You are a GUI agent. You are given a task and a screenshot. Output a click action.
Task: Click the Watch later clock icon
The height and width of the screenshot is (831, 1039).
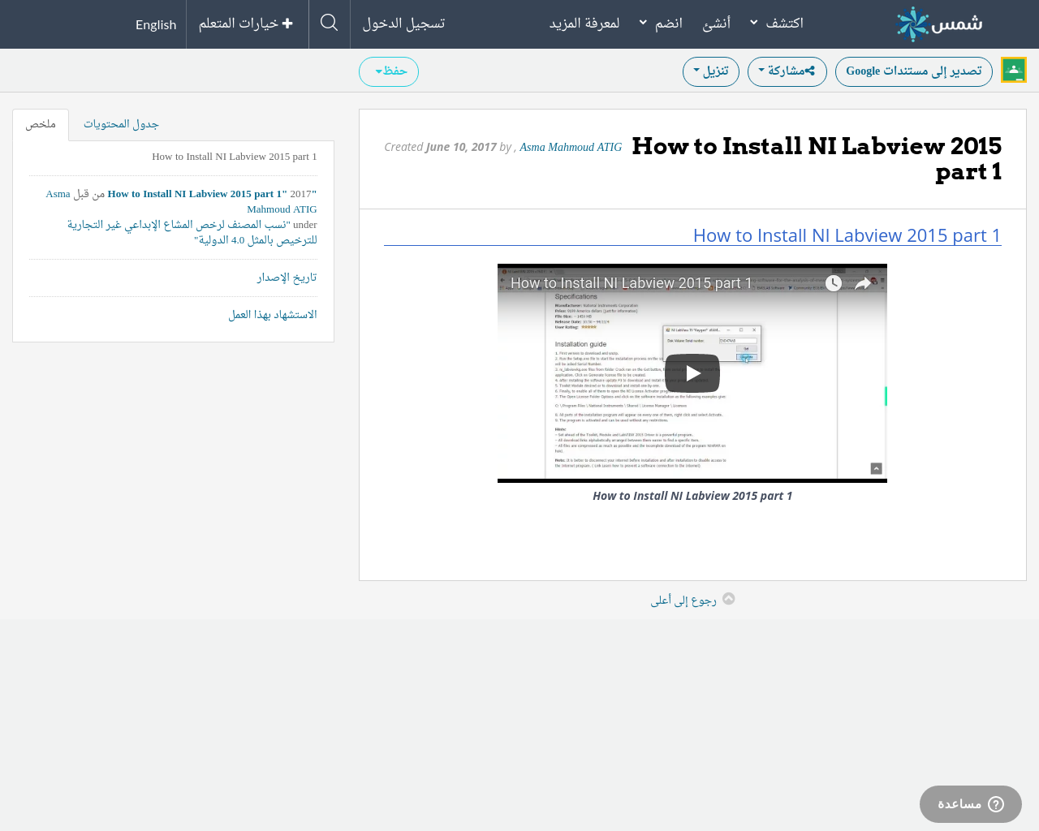click(834, 283)
